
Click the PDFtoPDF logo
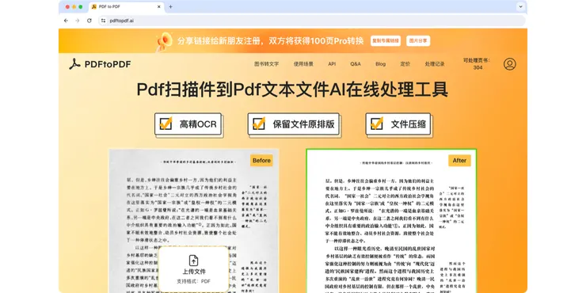100,64
